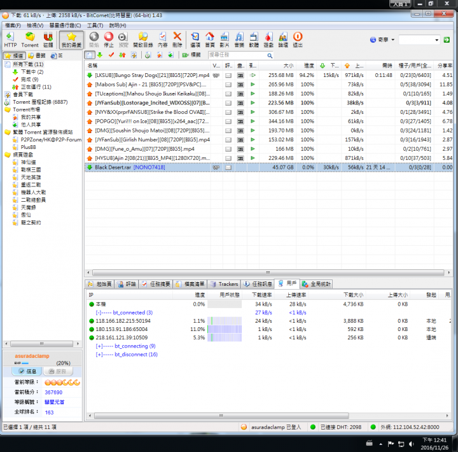Open the 音樂 music toolbar icon
458x452 pixels.
coord(239,39)
